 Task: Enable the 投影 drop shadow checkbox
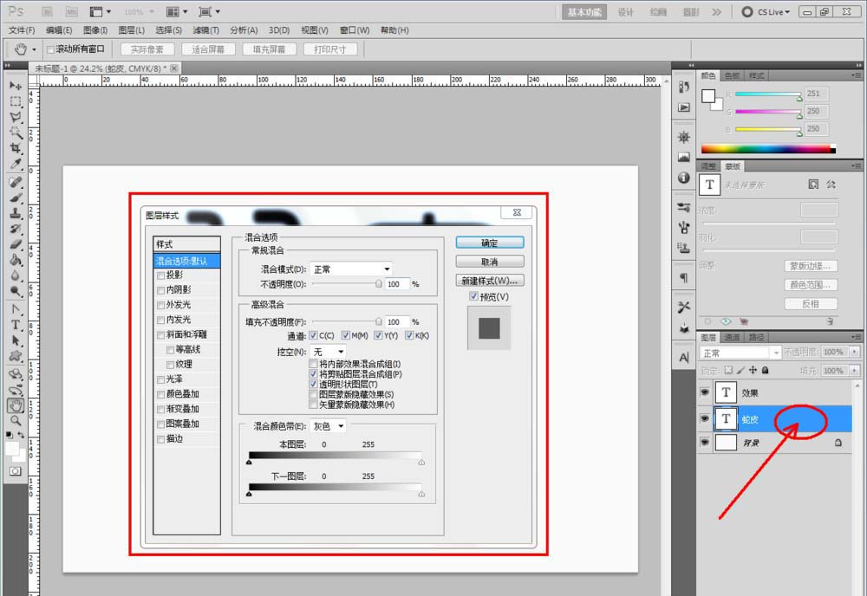[160, 275]
